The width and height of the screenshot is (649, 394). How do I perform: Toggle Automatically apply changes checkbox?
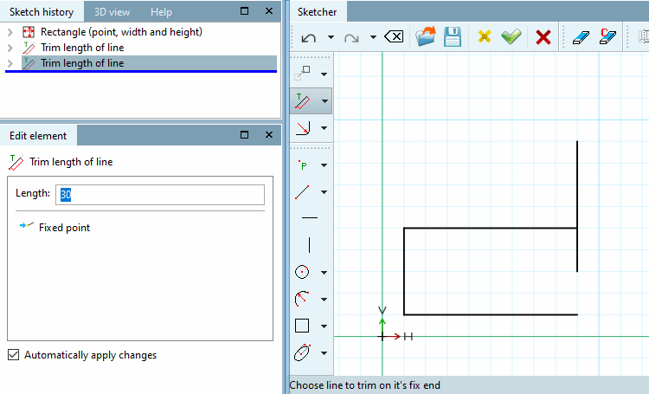pos(14,355)
